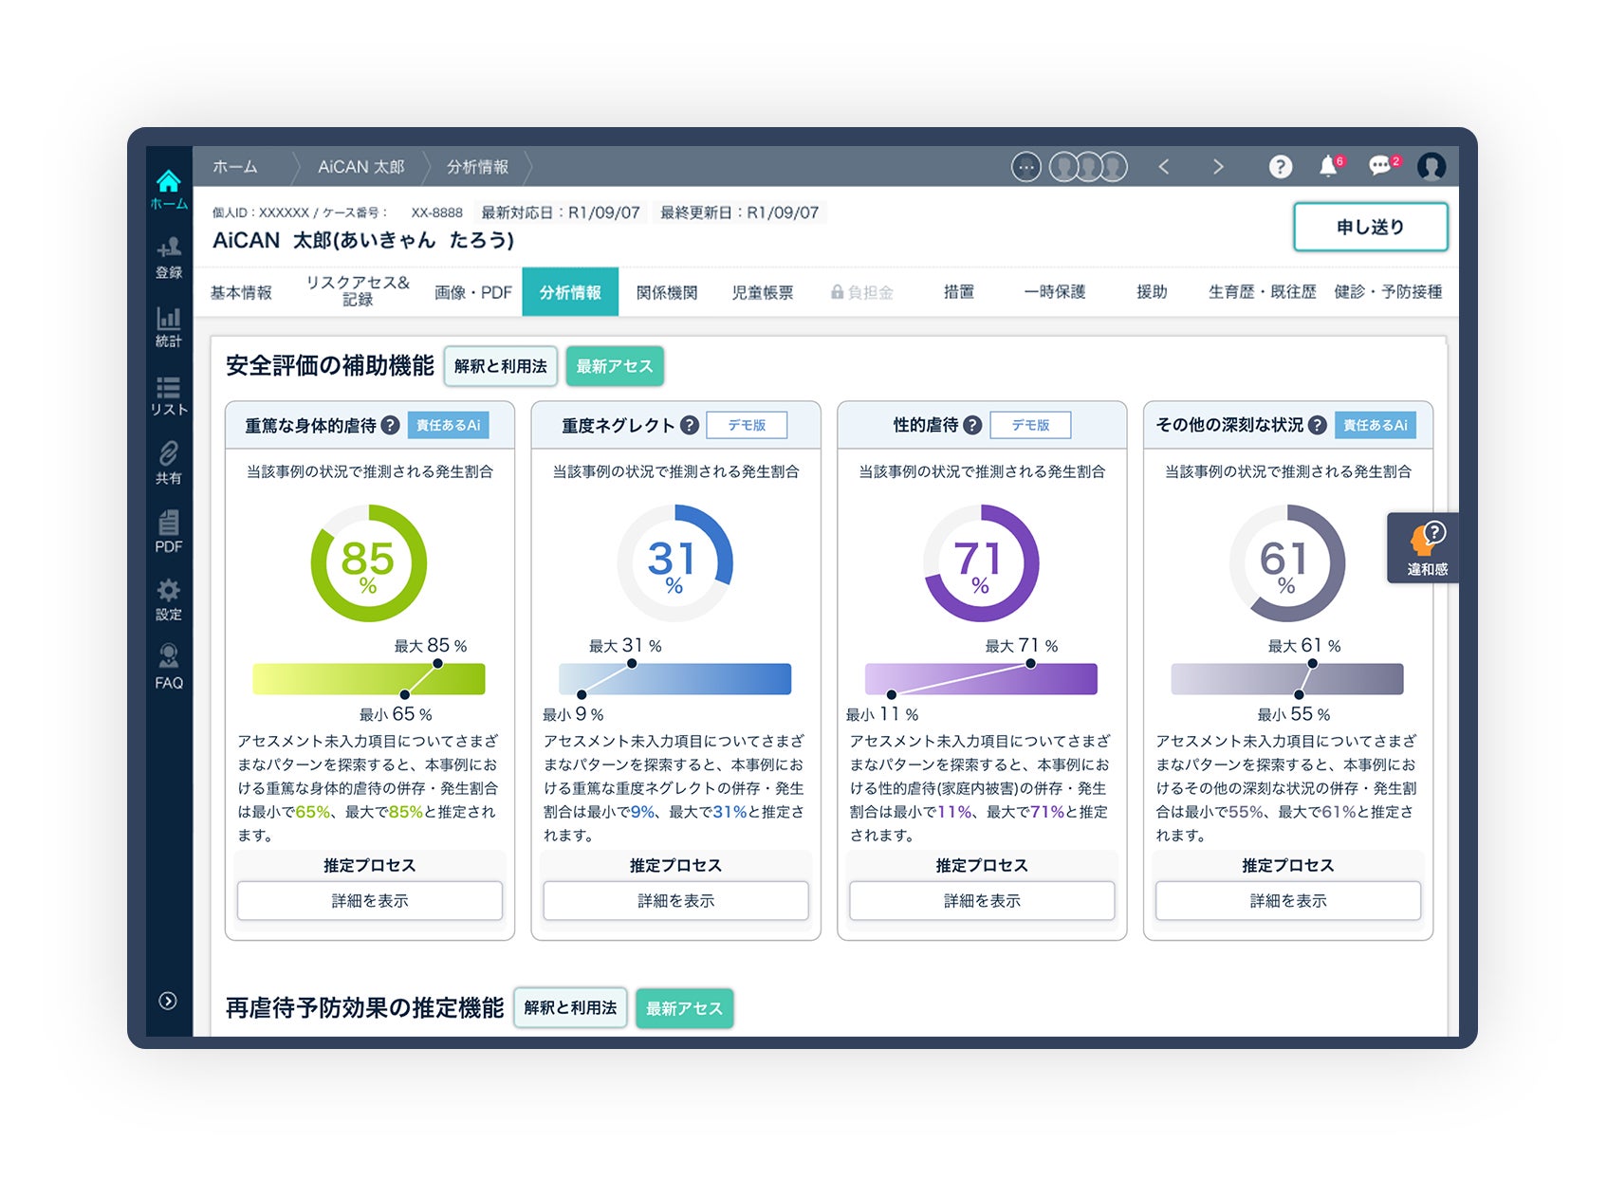
Task: Click デモ版 badge on 重度ネグレクト
Action: tap(747, 425)
